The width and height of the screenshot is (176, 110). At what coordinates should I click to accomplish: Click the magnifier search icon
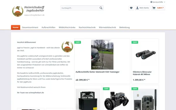pyautogui.click(x=101, y=8)
